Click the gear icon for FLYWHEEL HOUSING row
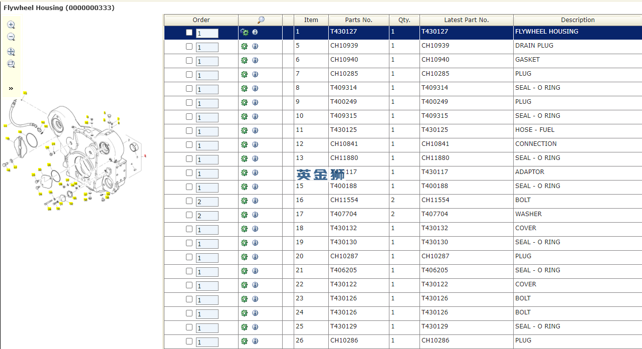642x349 pixels. pyautogui.click(x=245, y=32)
